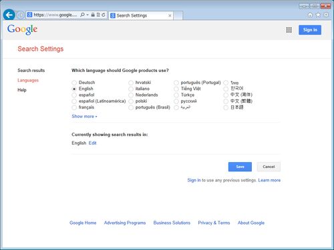This screenshot has width=334, height=250.
Task: Select Türkçe radio button
Action: click(x=176, y=95)
